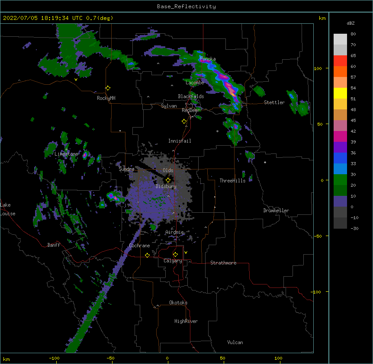Click the Vulcan city label
Image resolution: width=373 pixels, height=364 pixels.
point(235,342)
